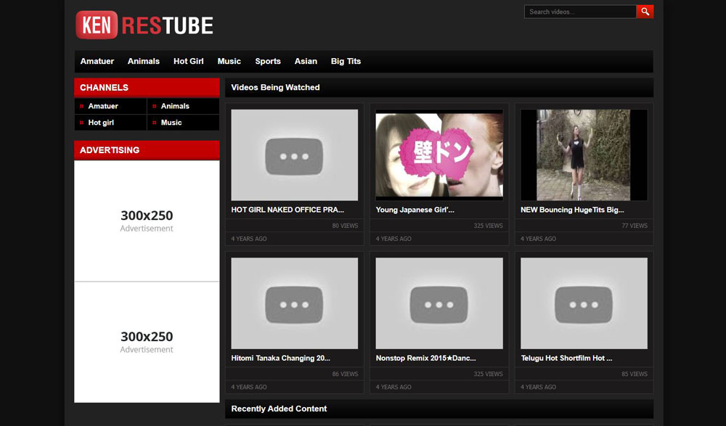Click the red search magnifier button

click(x=645, y=12)
